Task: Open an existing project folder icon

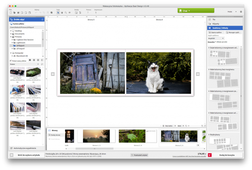Action: click(x=14, y=12)
